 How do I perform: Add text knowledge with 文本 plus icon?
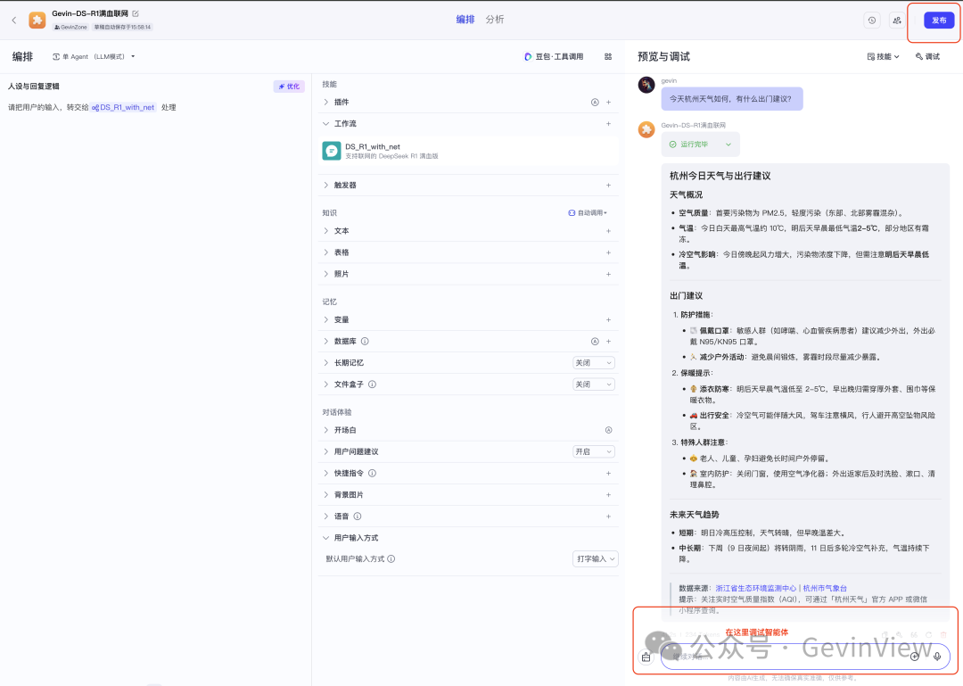point(609,231)
